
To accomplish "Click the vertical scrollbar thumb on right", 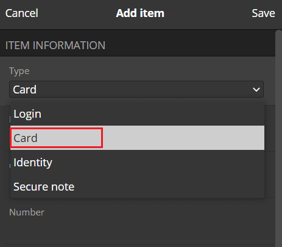I will (x=278, y=138).
